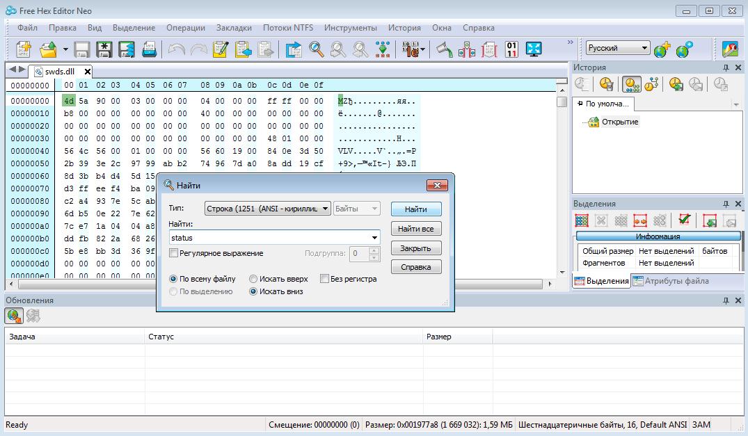
Task: Open the Справка menu in menu bar
Action: (x=479, y=28)
